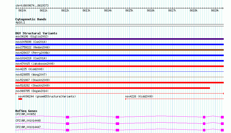This screenshot has width=231, height=133.
Task: Select the nsv1005698 (Coe2014) label
Action: pos(31,42)
